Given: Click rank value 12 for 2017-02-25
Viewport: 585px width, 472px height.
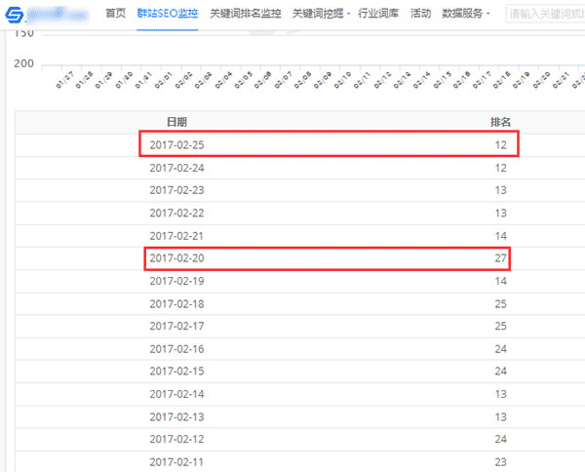Looking at the screenshot, I should tap(501, 144).
